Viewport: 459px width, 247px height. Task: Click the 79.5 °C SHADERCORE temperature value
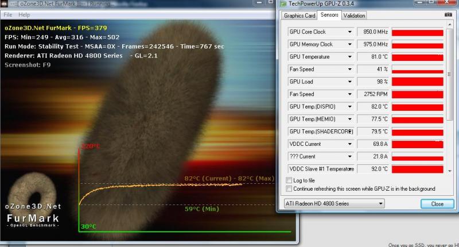[379, 132]
